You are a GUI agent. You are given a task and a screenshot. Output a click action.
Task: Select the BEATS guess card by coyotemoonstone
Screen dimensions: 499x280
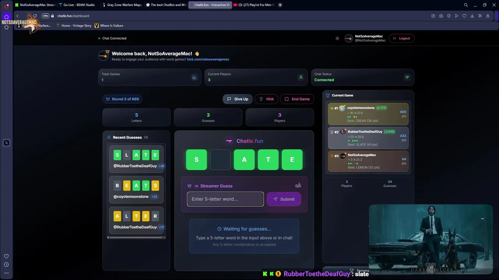[136, 190]
